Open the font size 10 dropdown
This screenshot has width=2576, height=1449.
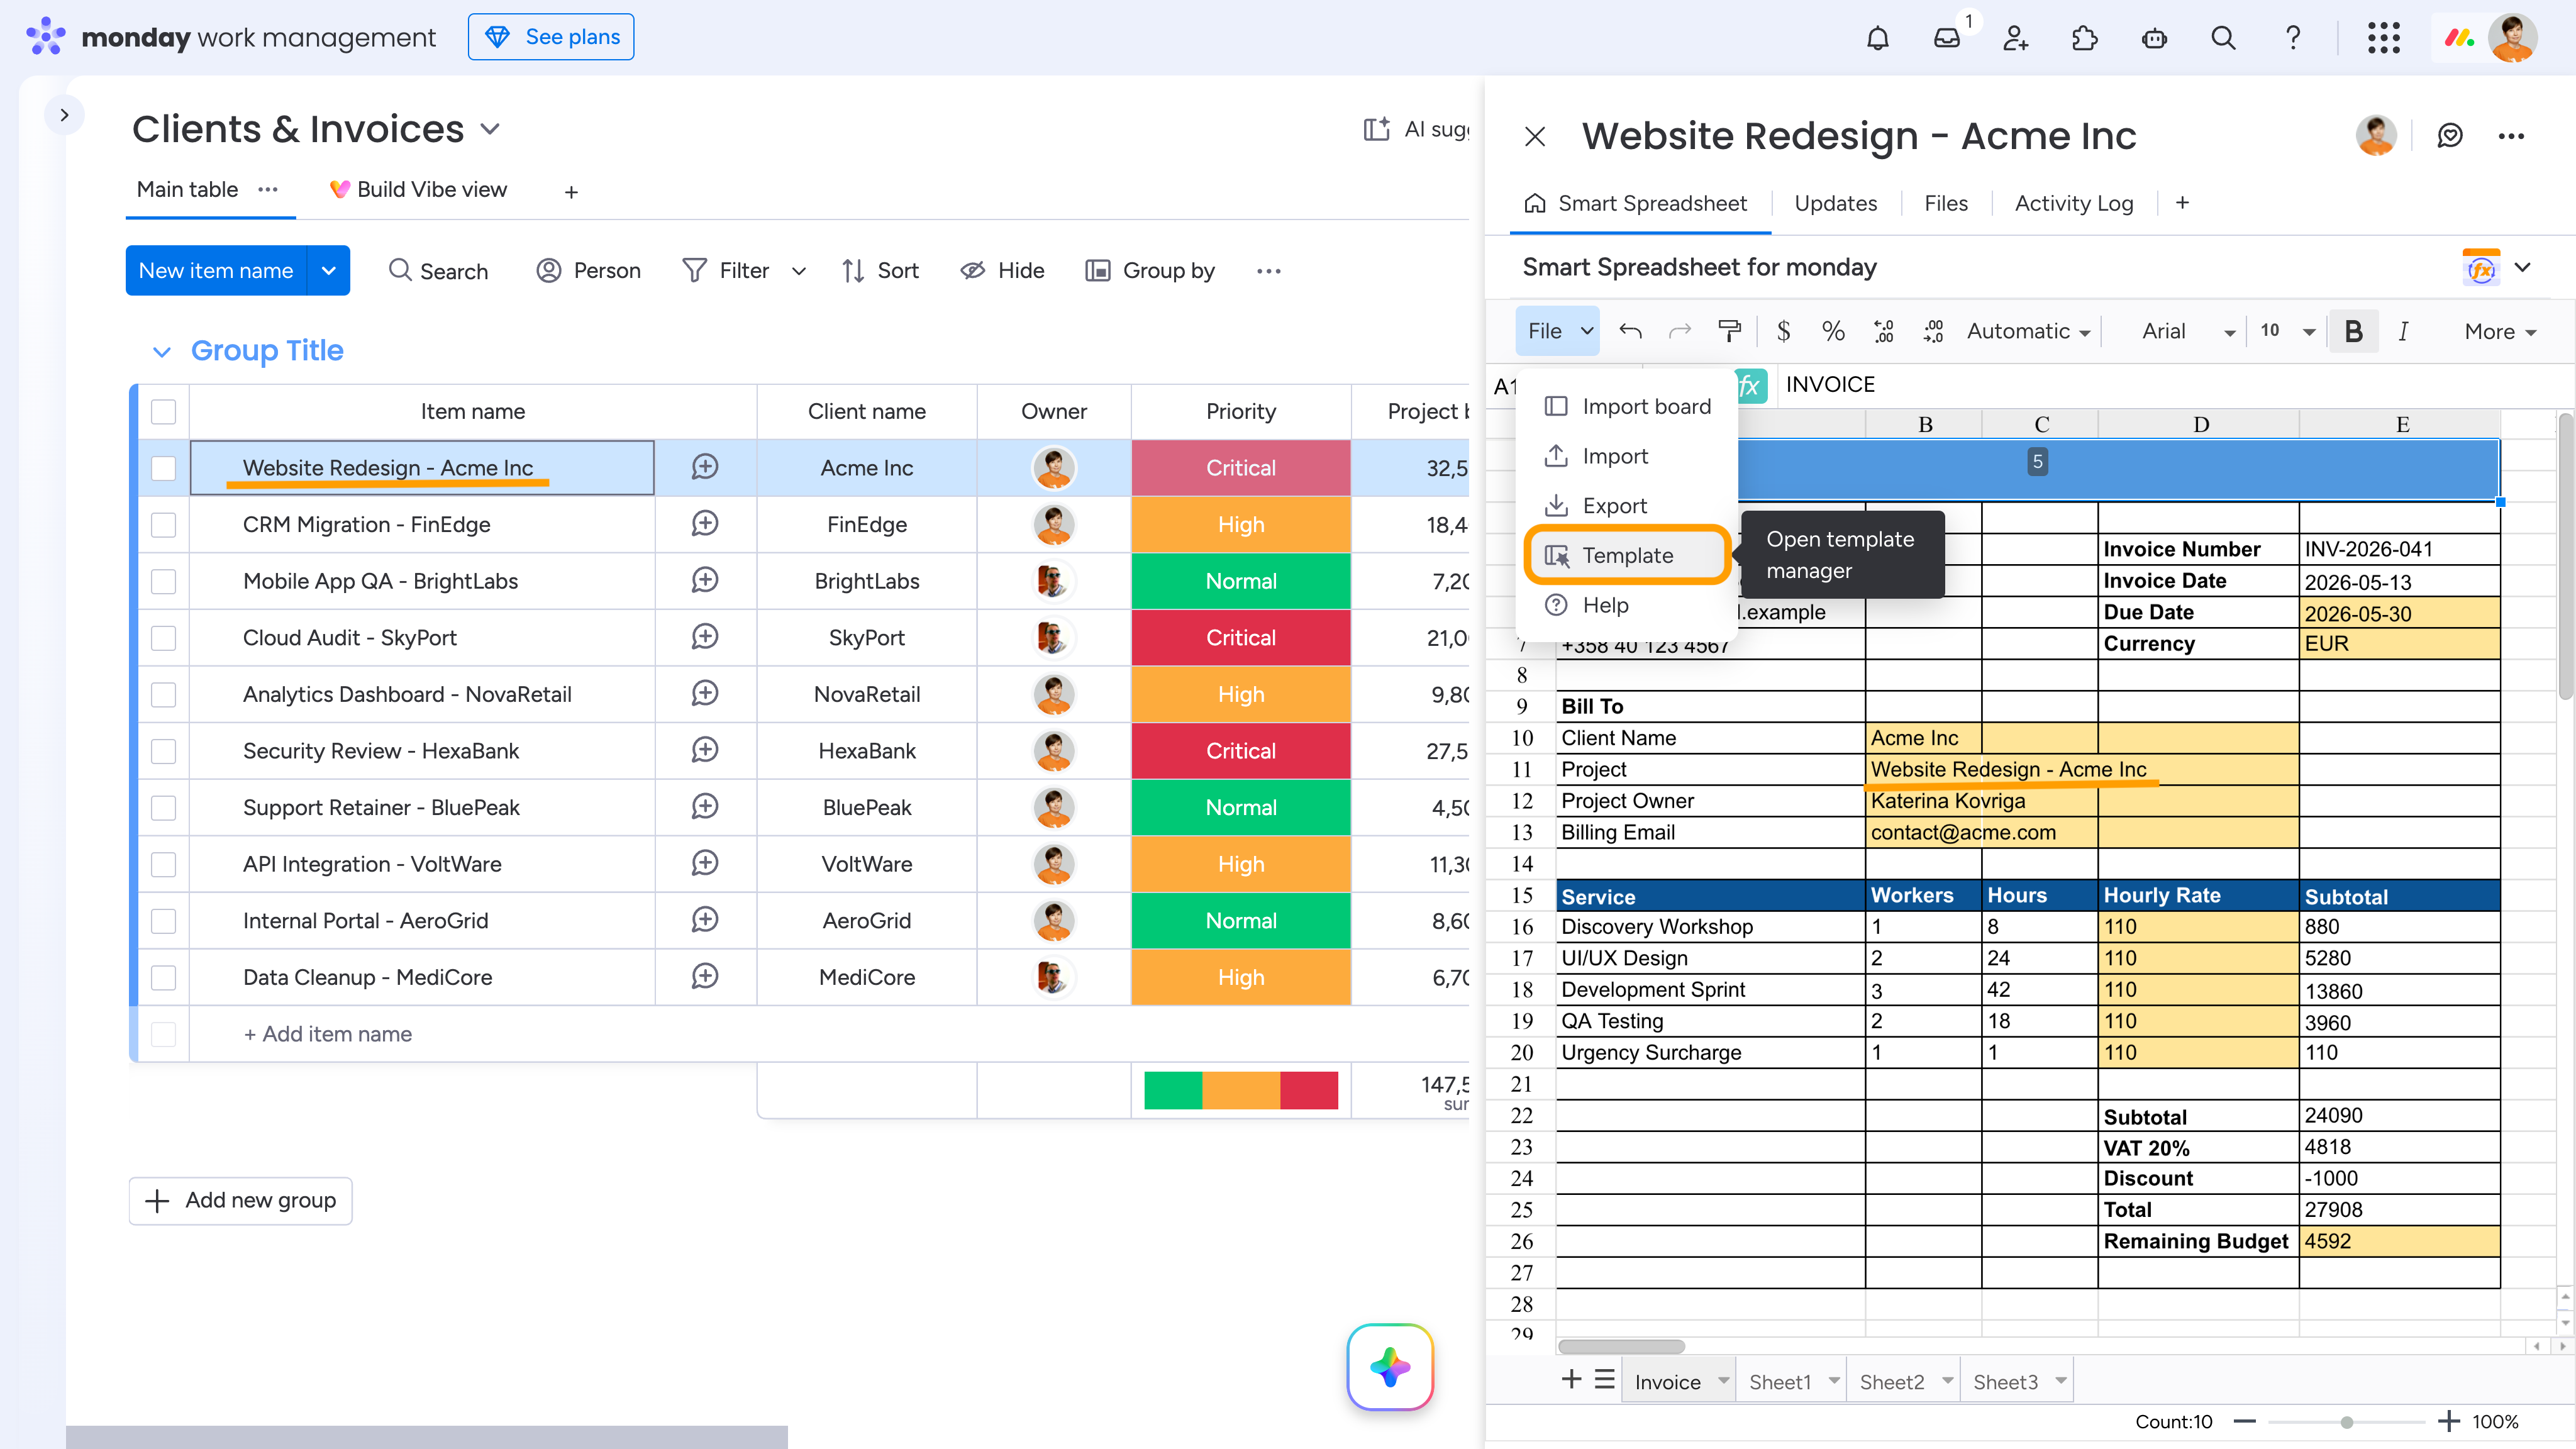tap(2288, 331)
